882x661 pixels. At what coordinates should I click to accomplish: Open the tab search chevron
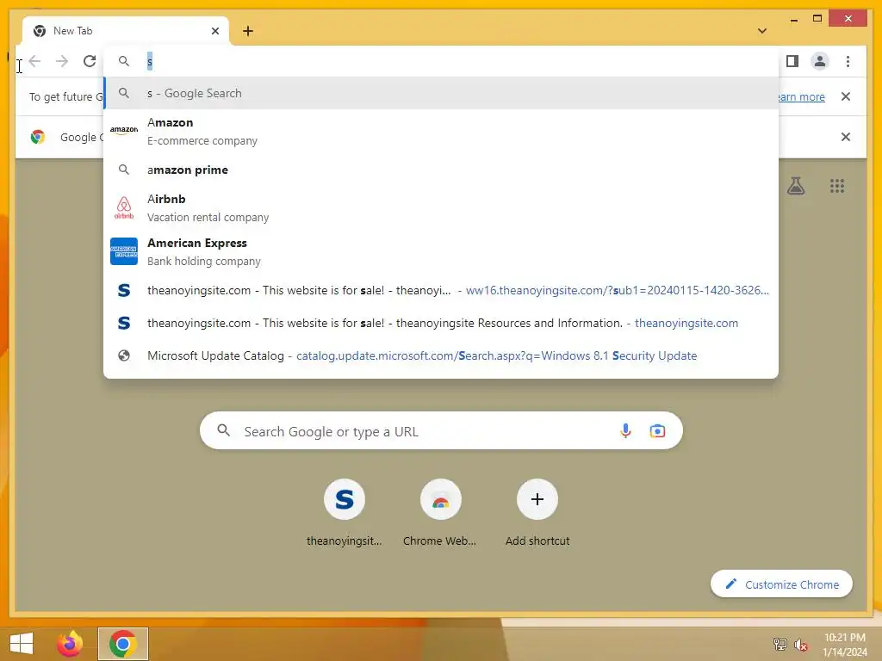coord(762,31)
